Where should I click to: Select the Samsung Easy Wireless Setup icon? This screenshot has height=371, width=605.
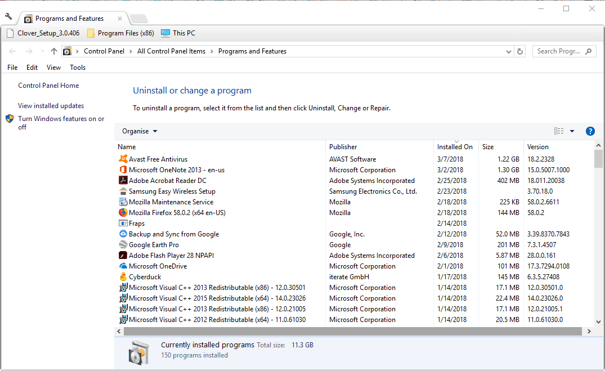(123, 191)
